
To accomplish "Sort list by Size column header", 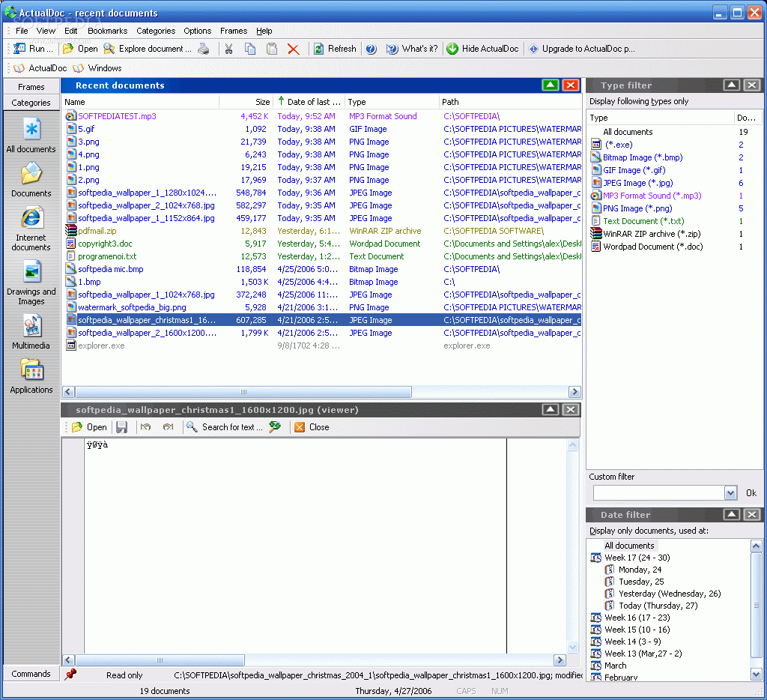I will click(x=246, y=102).
